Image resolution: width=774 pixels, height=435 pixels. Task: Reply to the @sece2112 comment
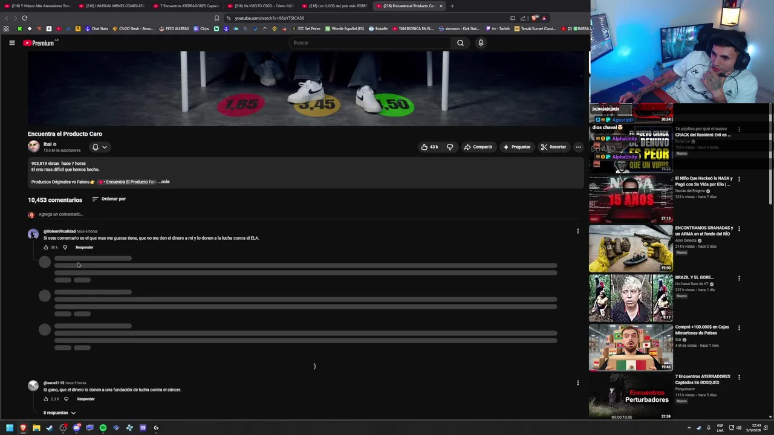point(86,399)
